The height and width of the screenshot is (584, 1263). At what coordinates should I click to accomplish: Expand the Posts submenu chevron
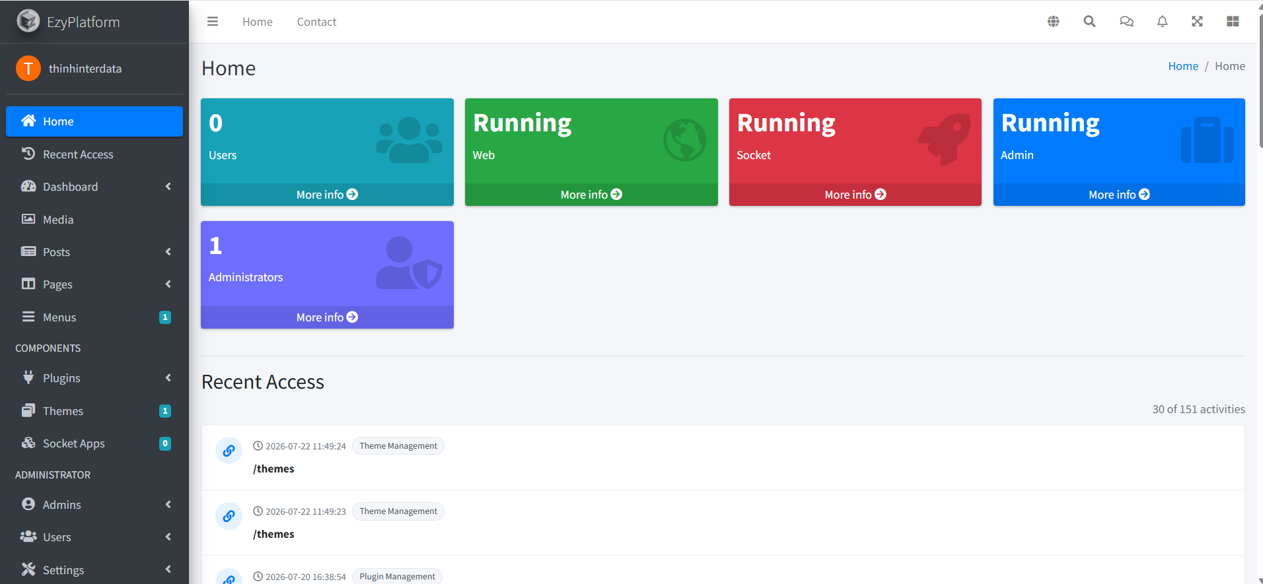tap(168, 252)
